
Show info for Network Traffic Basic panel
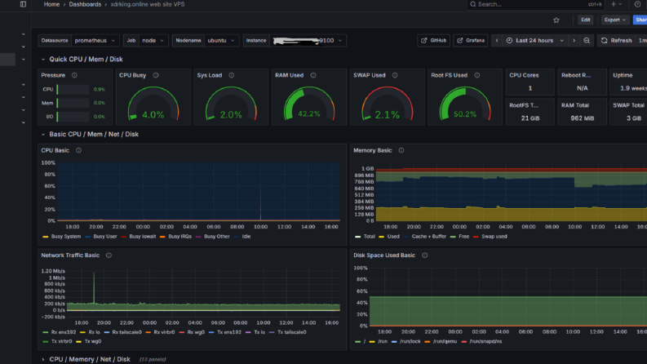(109, 255)
